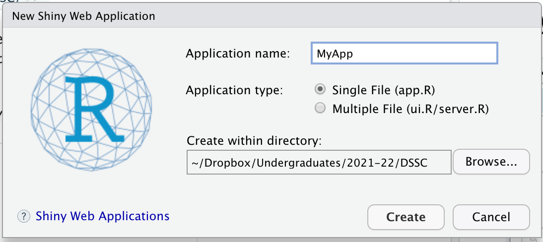Viewport: 543px width, 242px height.
Task: Focus the Application name input field
Action: (x=405, y=54)
